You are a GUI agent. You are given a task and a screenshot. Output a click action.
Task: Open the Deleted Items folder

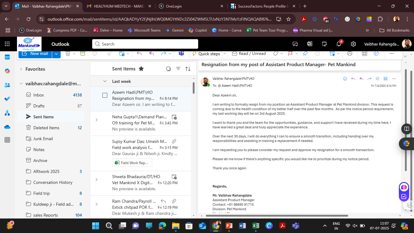[46, 128]
